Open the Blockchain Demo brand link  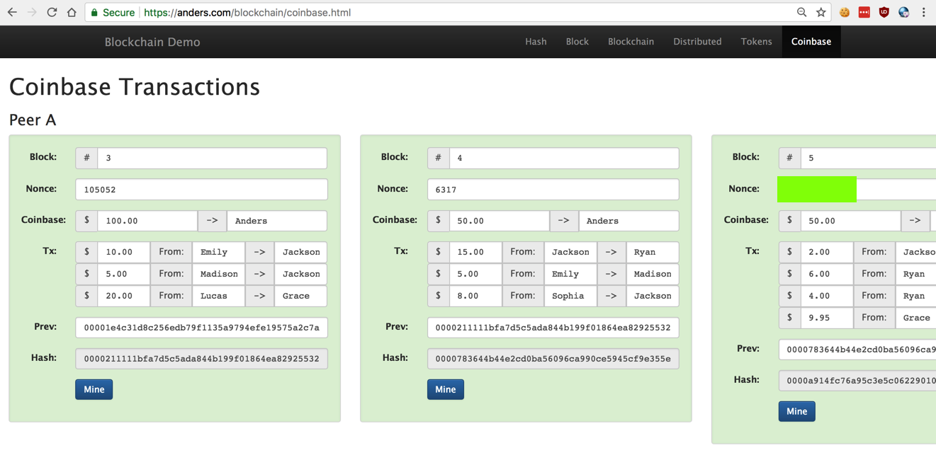tap(152, 42)
